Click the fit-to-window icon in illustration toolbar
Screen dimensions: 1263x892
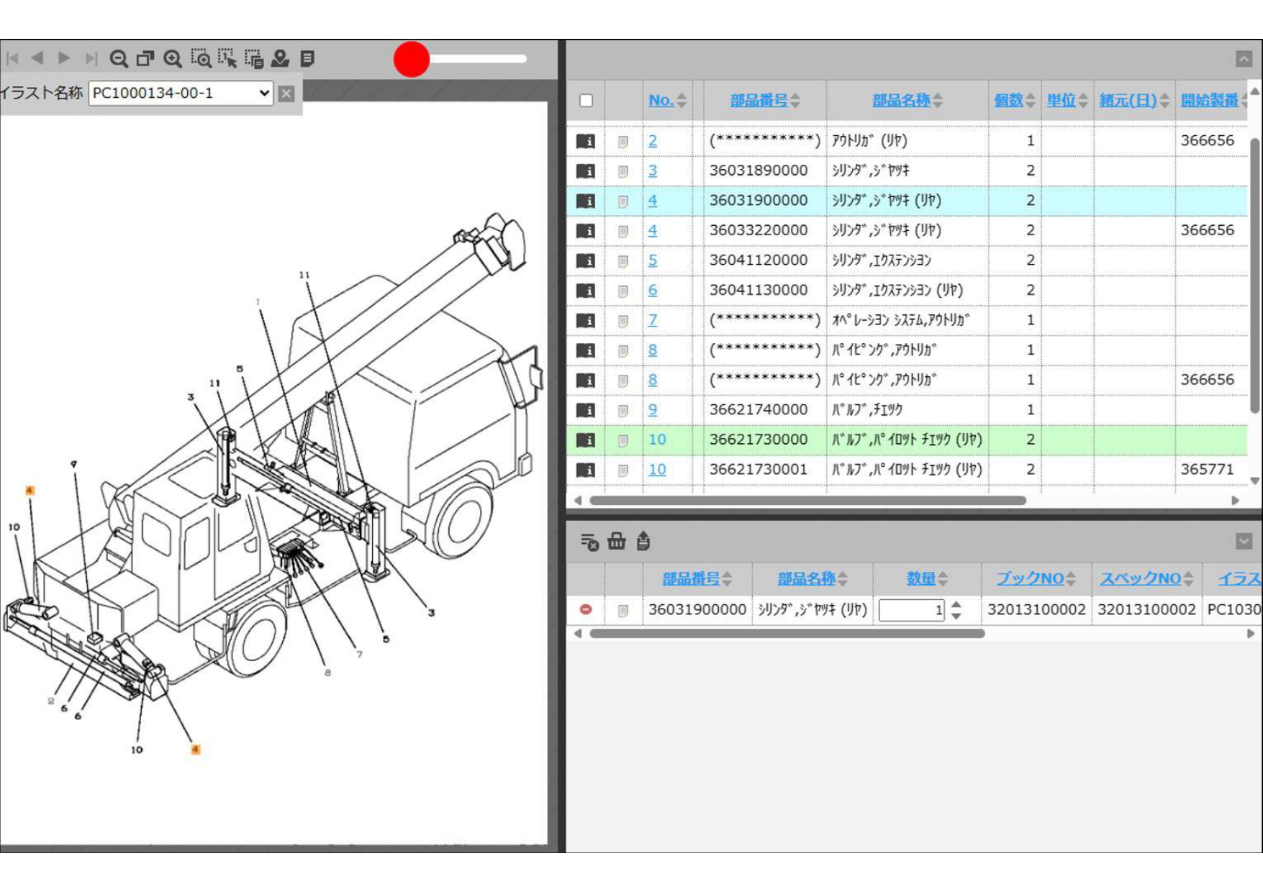pyautogui.click(x=145, y=59)
